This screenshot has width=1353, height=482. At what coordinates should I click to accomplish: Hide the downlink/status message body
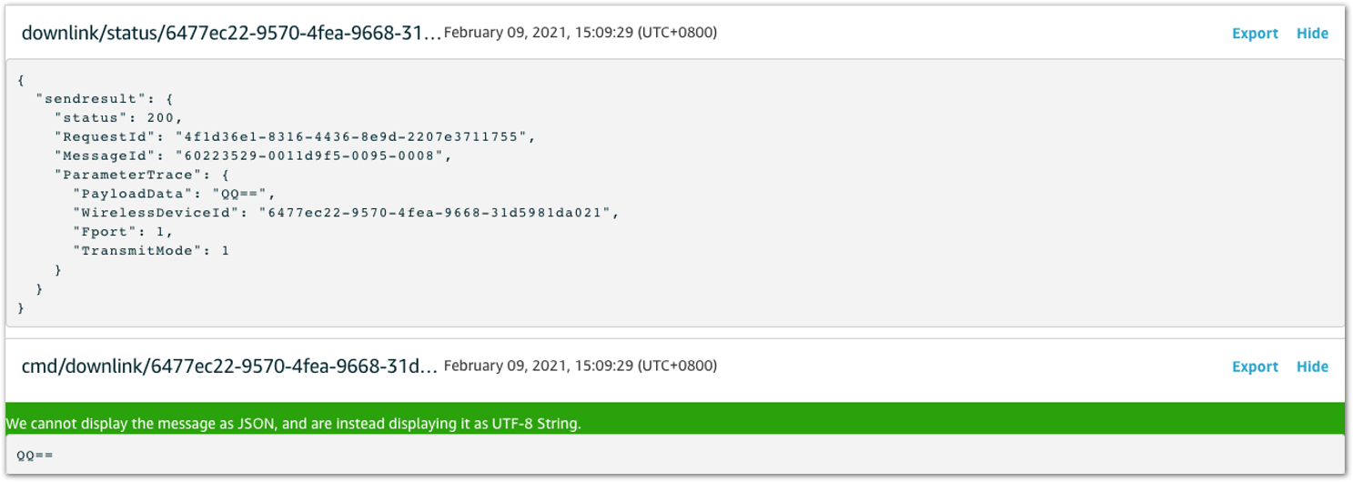point(1312,34)
